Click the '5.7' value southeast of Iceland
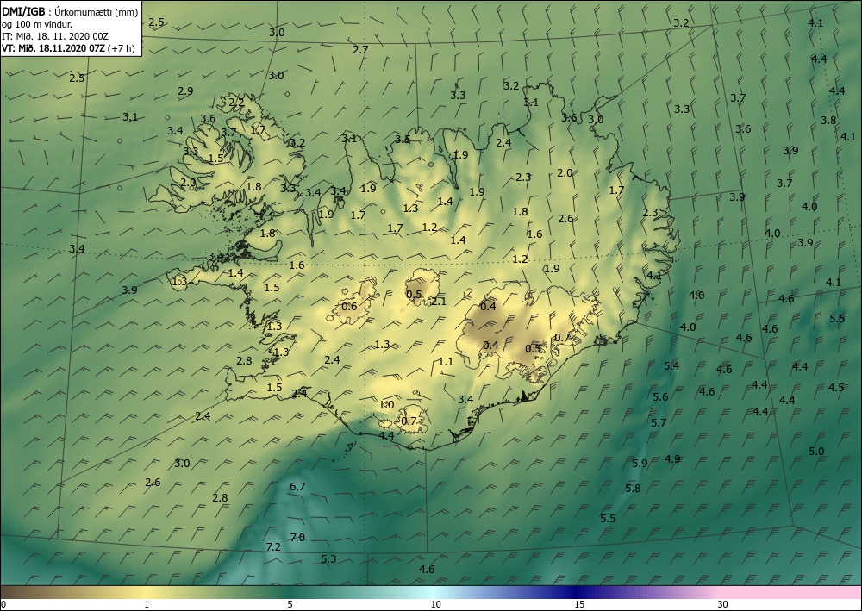The image size is (862, 611). [659, 422]
